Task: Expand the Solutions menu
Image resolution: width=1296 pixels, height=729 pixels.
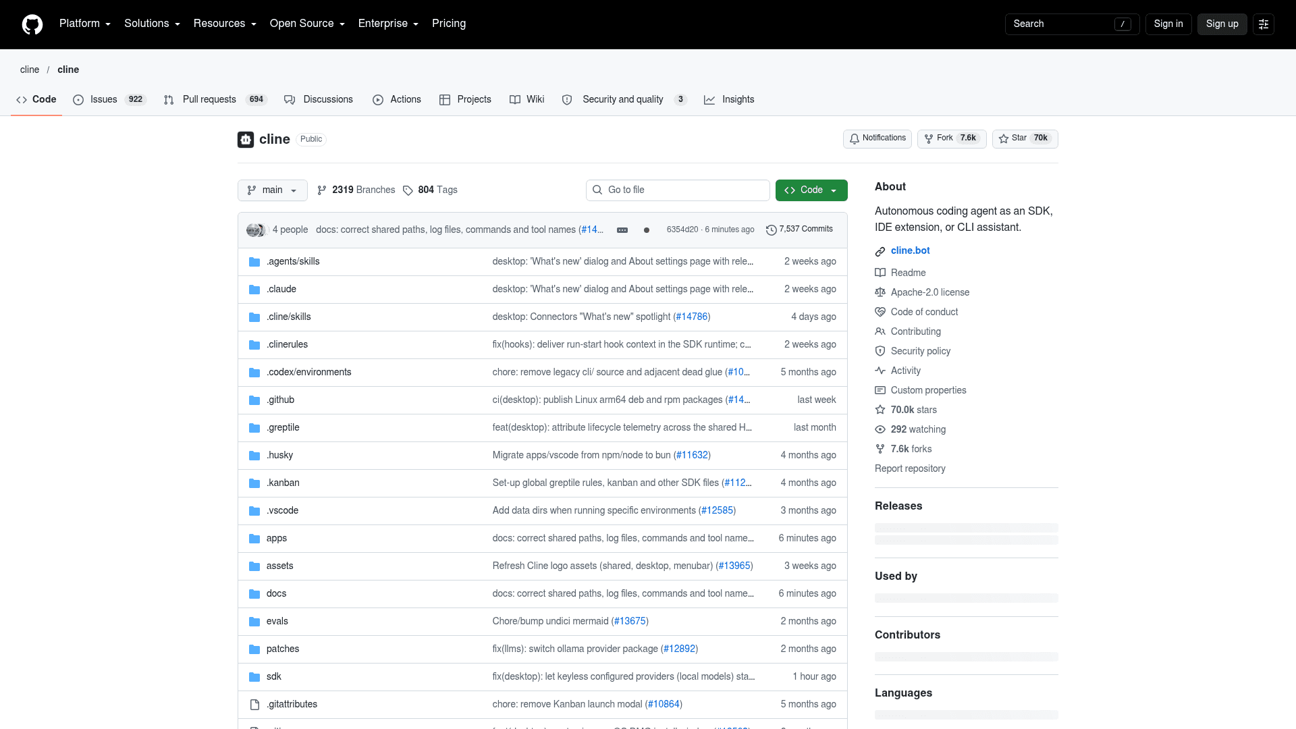Action: (152, 24)
